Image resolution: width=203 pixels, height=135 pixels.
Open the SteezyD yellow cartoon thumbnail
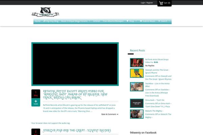tap(137, 73)
